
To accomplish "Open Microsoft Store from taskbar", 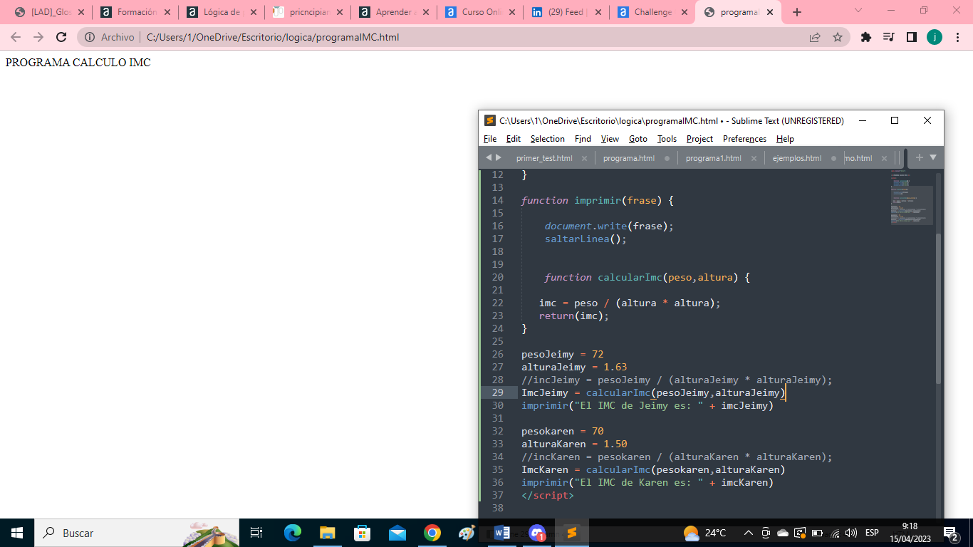I will tap(362, 533).
